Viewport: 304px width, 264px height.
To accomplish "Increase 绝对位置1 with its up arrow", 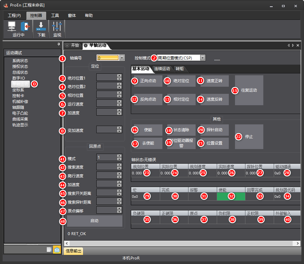I will 119,76.
